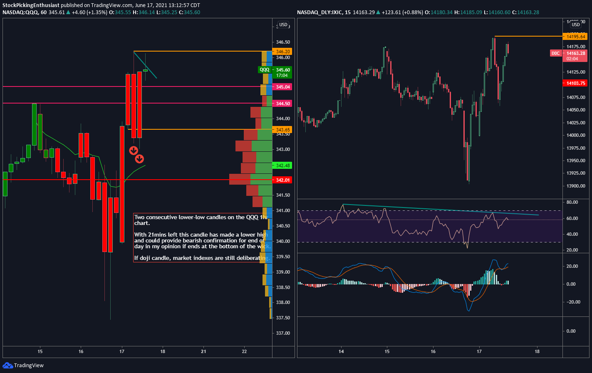Click the red 342.01 price label
This screenshot has width=592, height=373.
(282, 180)
